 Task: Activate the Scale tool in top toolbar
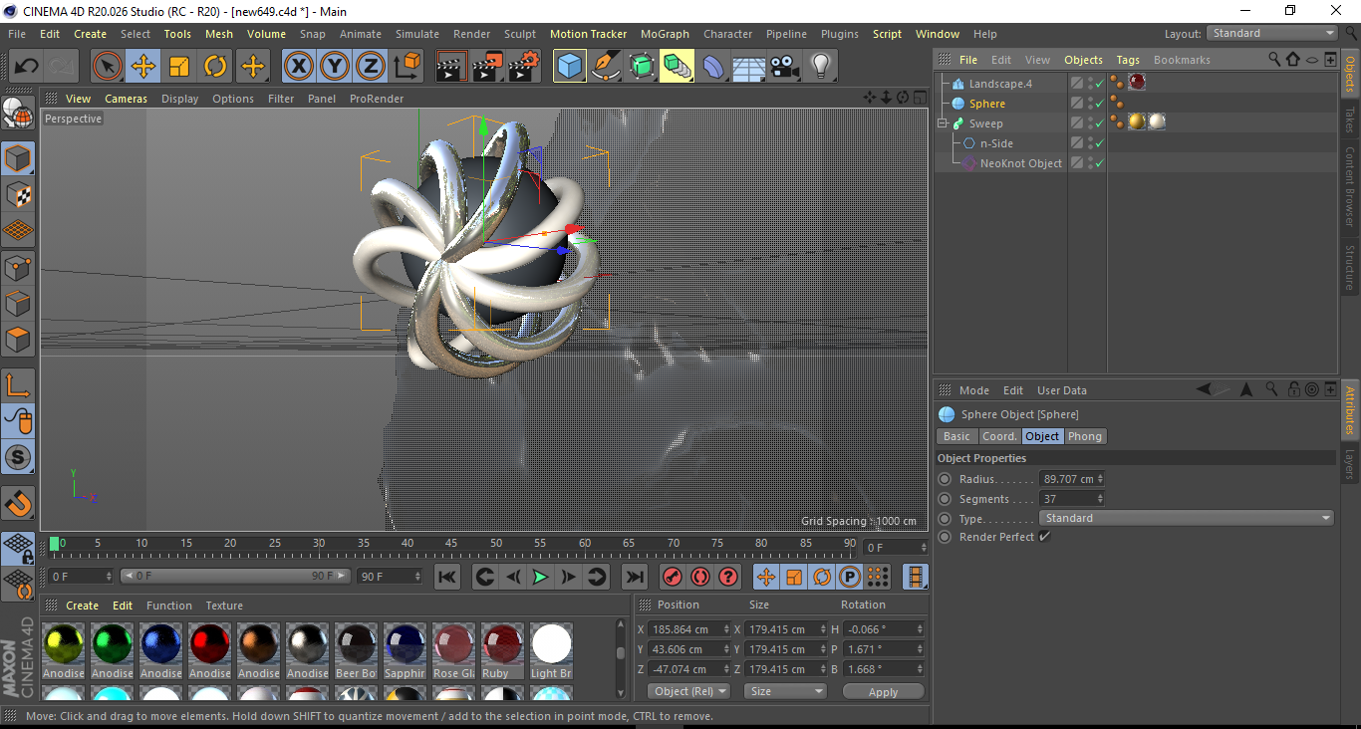tap(179, 67)
